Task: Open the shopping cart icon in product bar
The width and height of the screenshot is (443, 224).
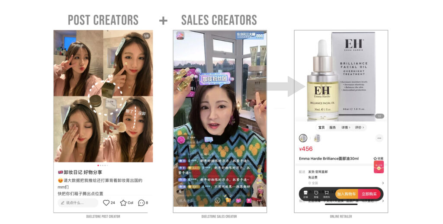Action: pos(327,194)
